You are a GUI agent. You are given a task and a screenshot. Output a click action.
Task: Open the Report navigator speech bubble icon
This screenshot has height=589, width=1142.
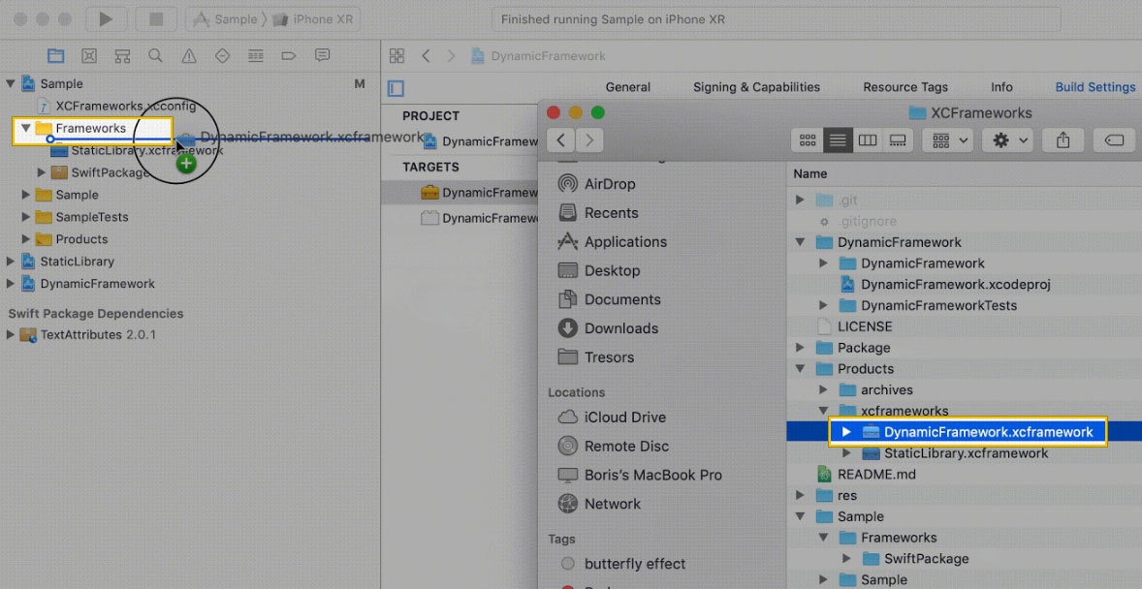pyautogui.click(x=322, y=55)
